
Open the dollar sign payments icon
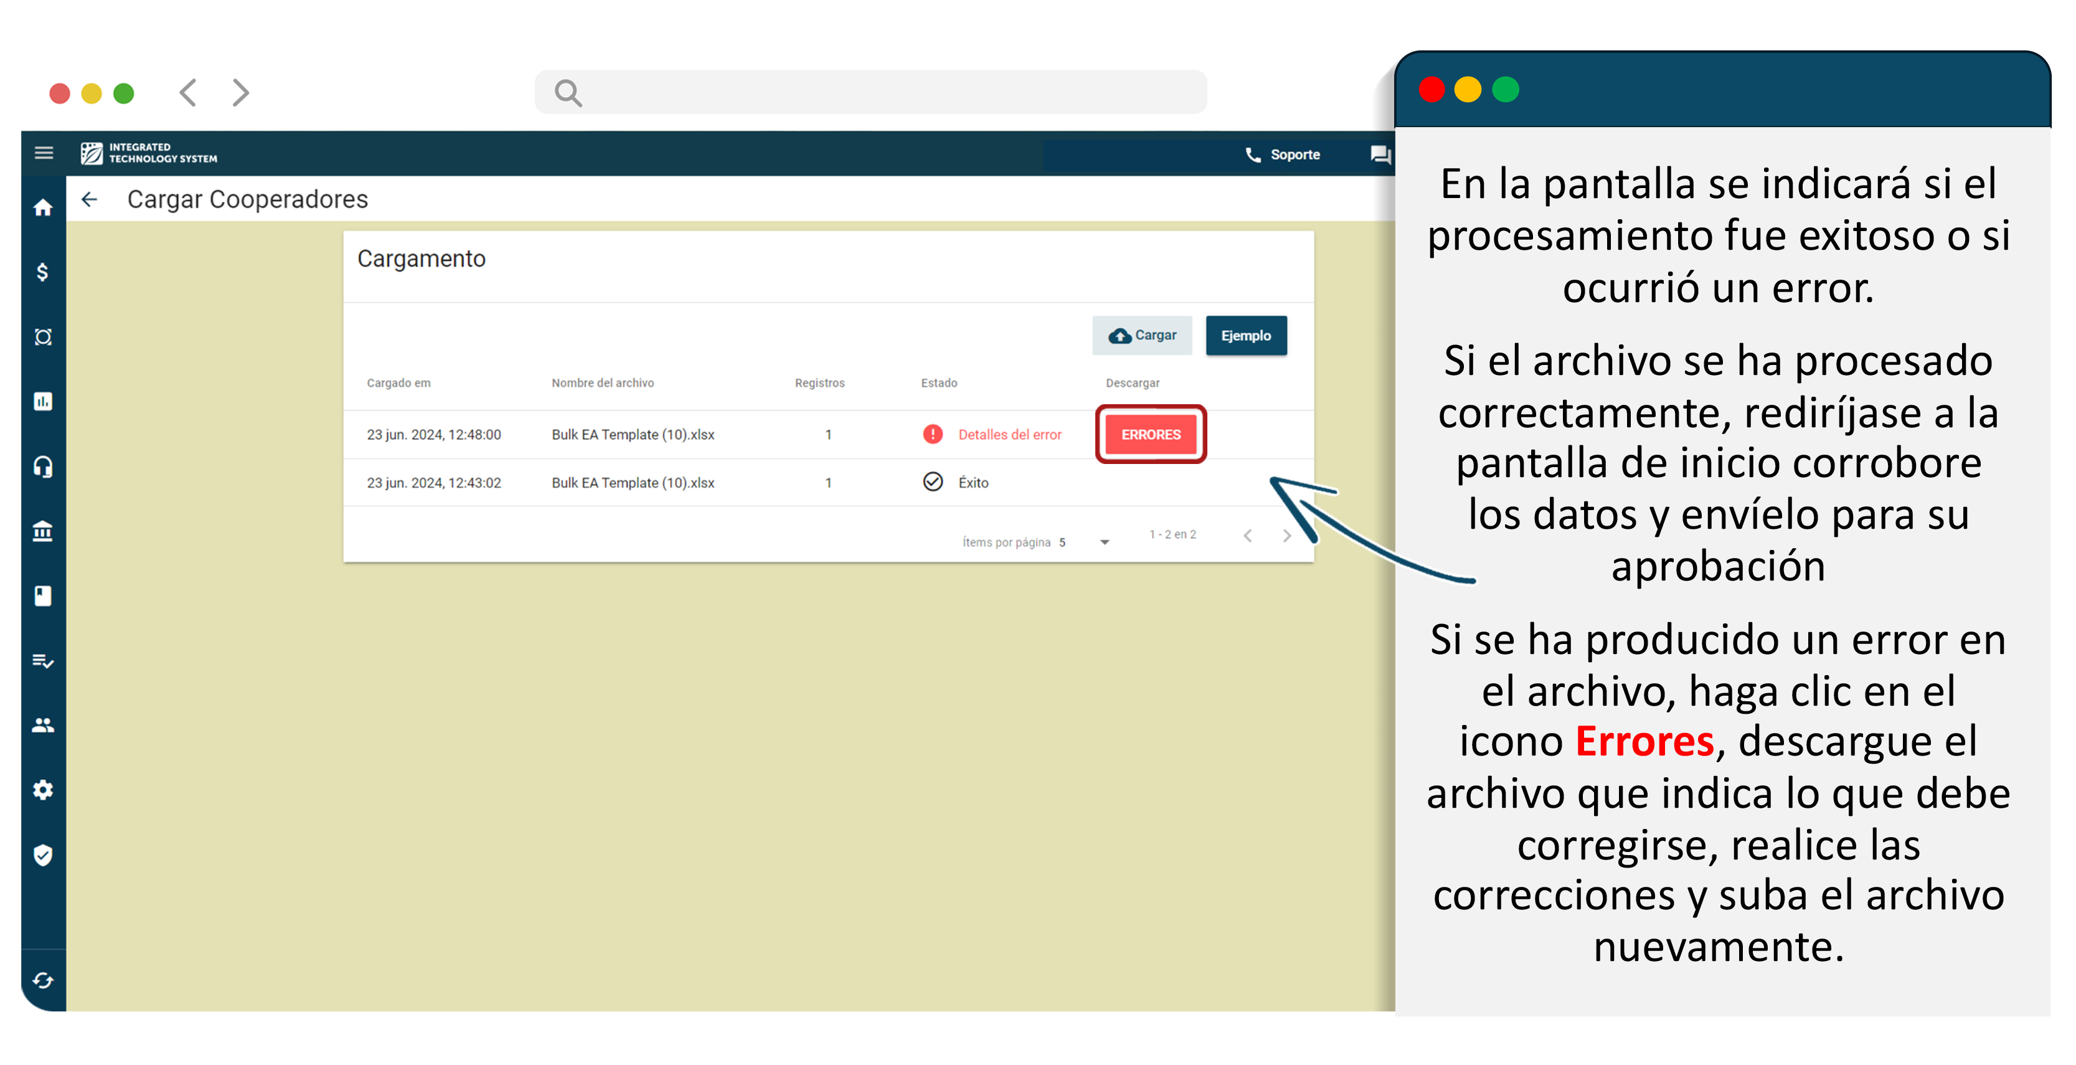pyautogui.click(x=44, y=273)
